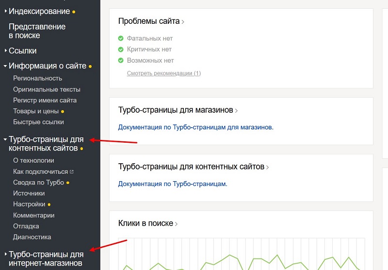This screenshot has width=388, height=270.
Task: Click yellow notification dot beside Индексирование
Action: coord(74,12)
